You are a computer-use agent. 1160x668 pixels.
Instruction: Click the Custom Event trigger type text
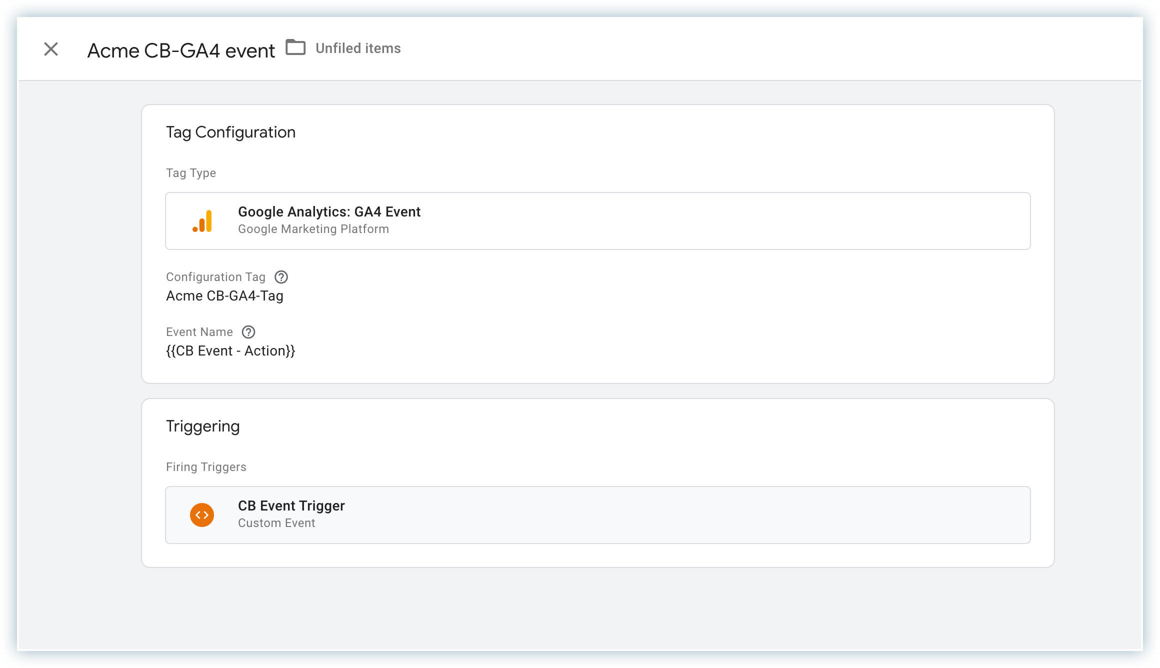[x=276, y=523]
